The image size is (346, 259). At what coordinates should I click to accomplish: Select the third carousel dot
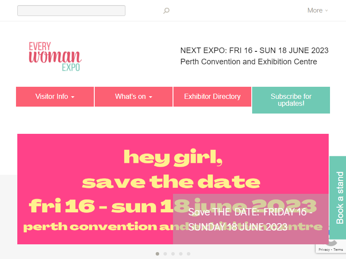pos(173,254)
